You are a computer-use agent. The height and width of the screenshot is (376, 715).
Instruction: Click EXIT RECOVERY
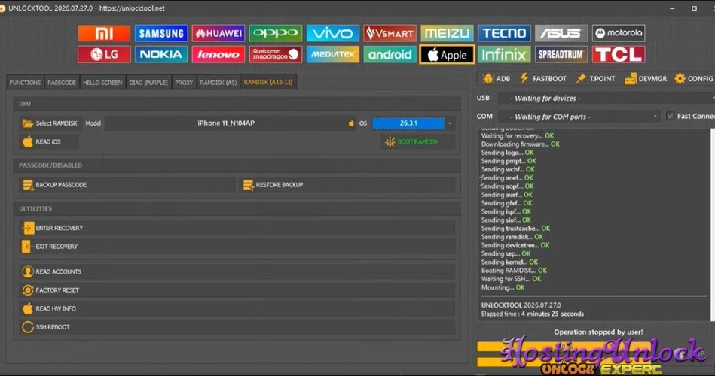pos(237,246)
